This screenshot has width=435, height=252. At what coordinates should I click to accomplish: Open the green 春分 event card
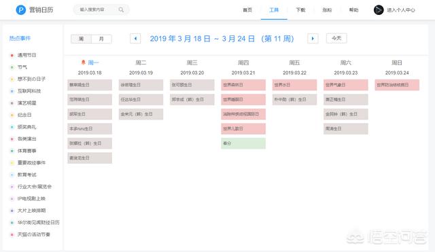click(x=243, y=143)
